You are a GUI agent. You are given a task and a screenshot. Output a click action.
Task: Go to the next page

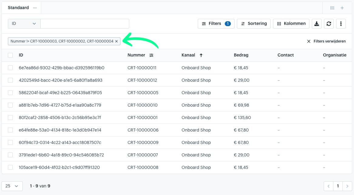tap(347, 186)
